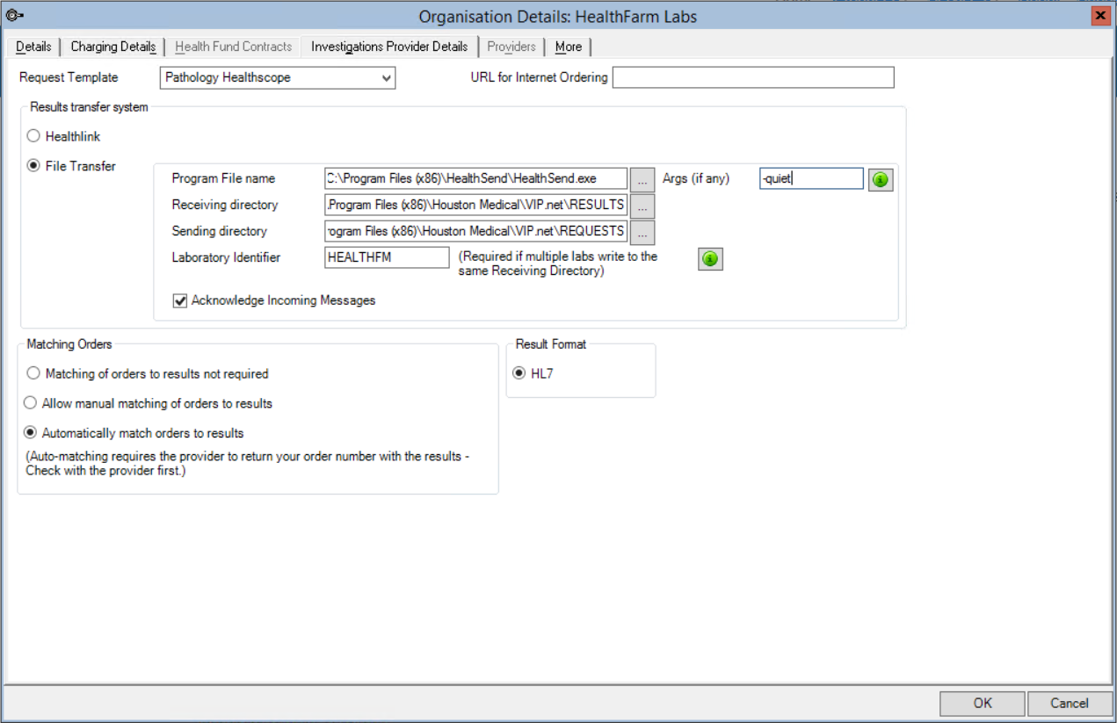The height and width of the screenshot is (723, 1117).
Task: Select the Healthlink radio button
Action: [x=33, y=136]
